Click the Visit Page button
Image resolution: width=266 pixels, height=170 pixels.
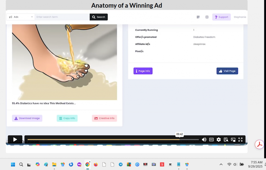pos(227,71)
